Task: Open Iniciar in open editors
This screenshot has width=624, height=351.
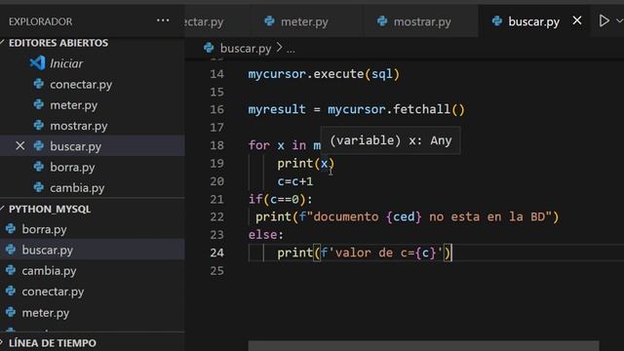Action: tap(66, 63)
